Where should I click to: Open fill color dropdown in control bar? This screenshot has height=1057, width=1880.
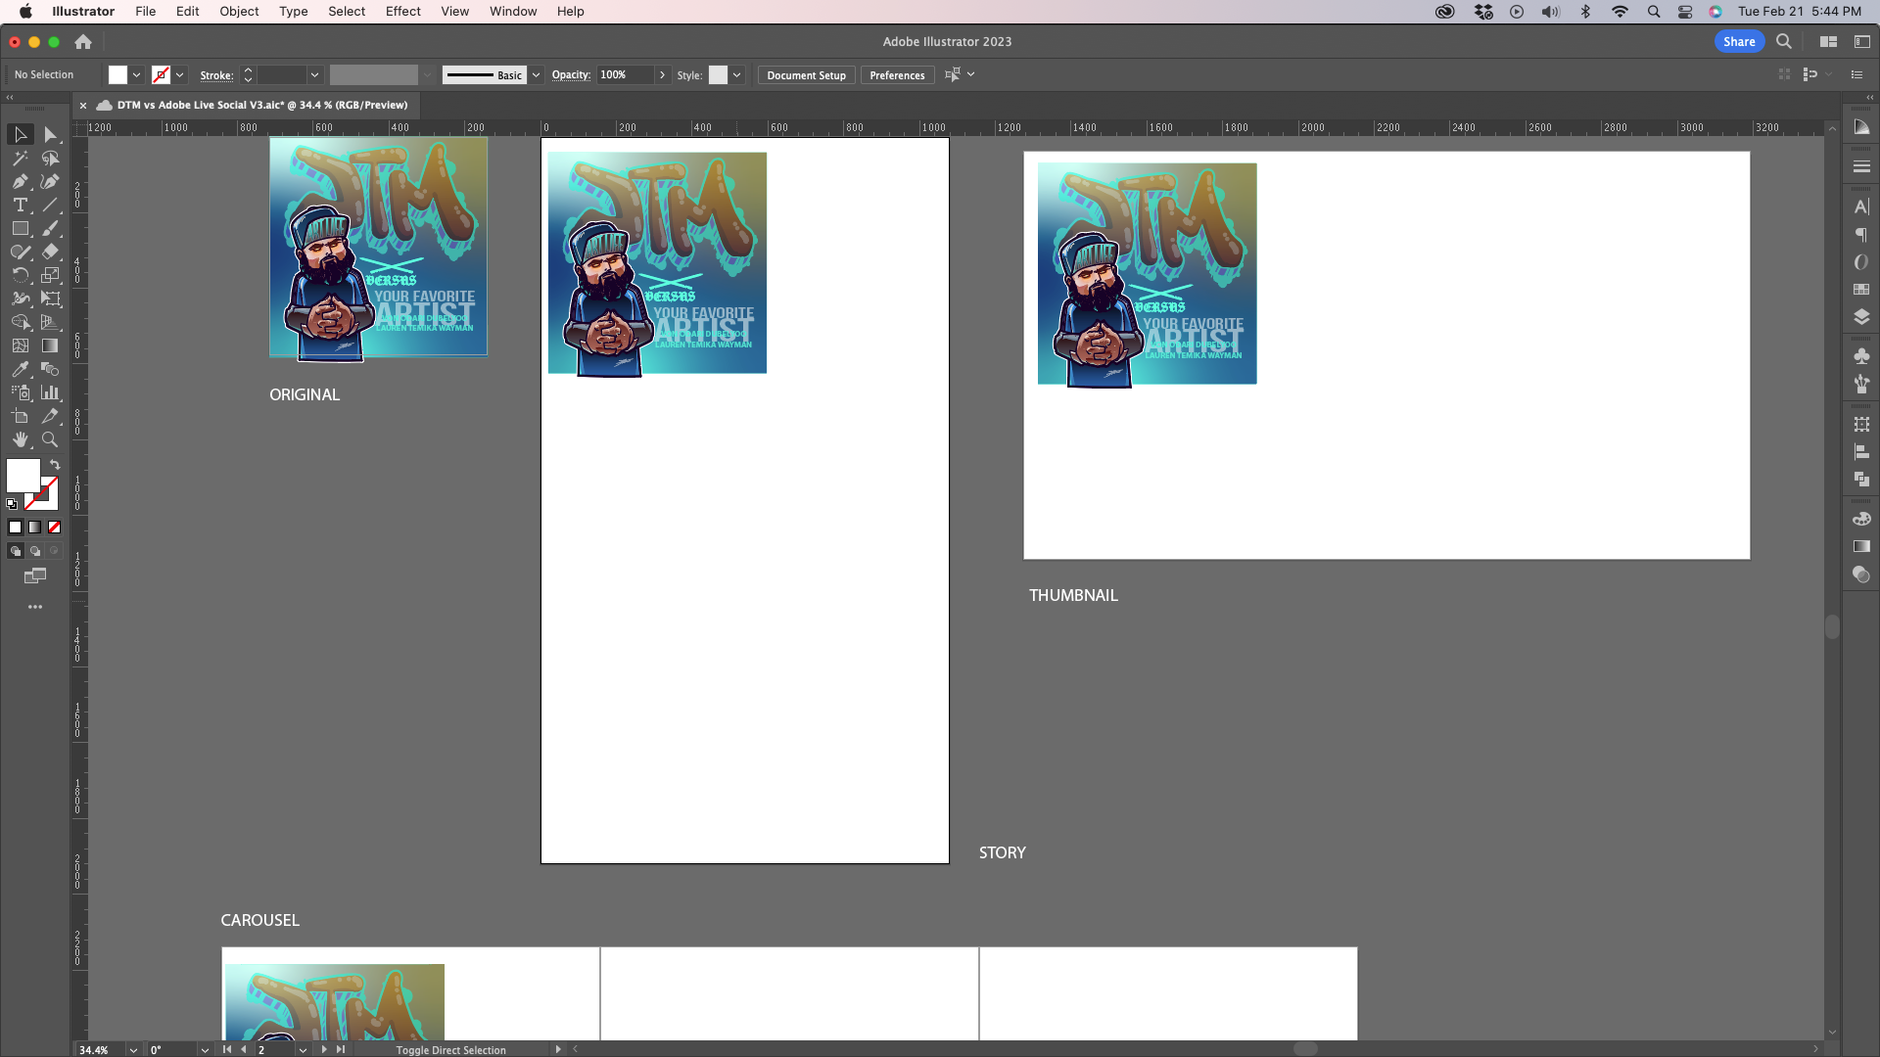[136, 75]
